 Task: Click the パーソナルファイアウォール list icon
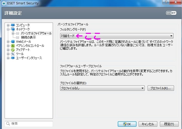tap(17, 33)
